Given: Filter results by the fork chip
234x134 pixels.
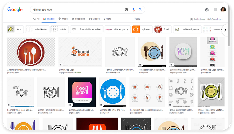Looking at the screenshot, I should (x=15, y=29).
